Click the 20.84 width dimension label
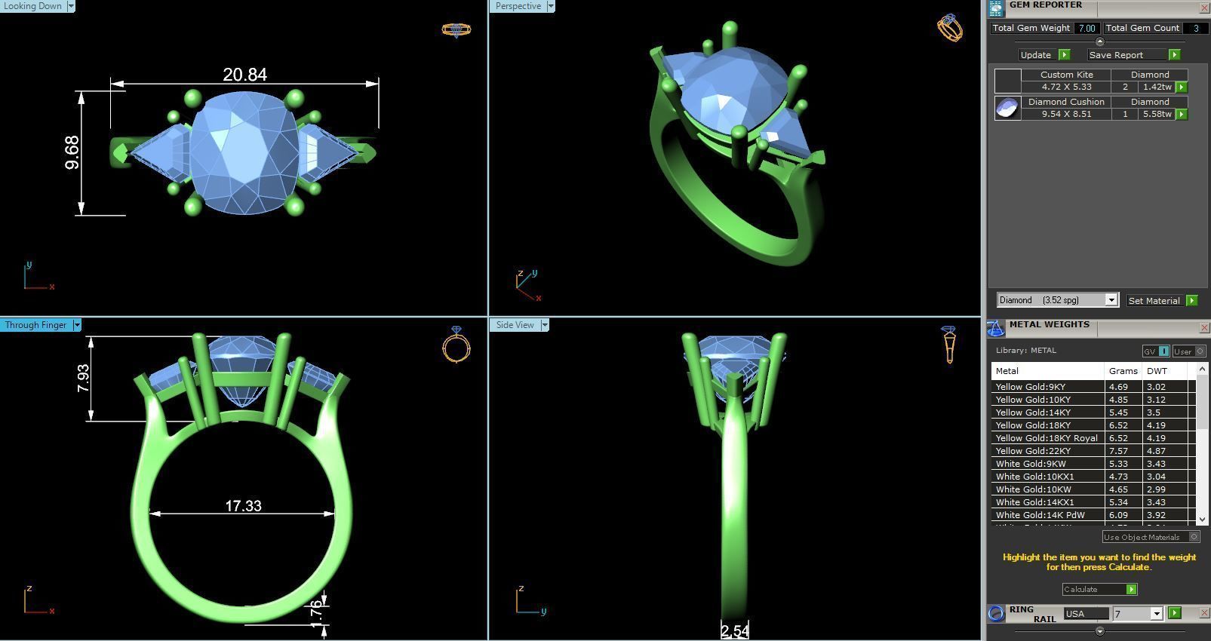 pos(244,75)
